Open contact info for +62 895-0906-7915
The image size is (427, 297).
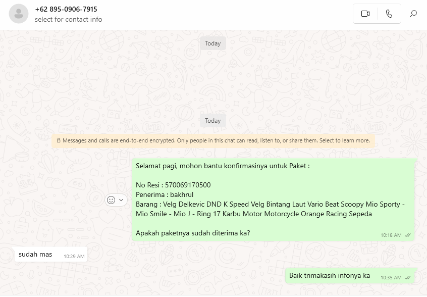click(66, 9)
